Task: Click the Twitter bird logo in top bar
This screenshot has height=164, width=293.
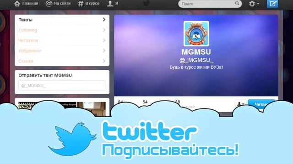Action: 146,4
